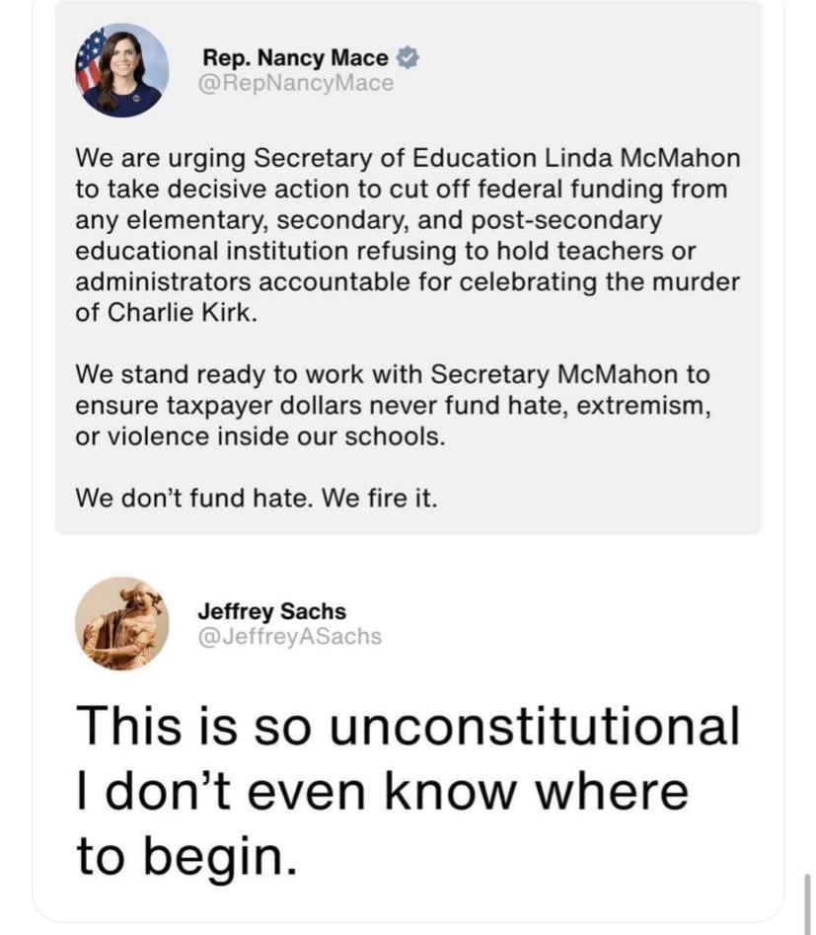Click the scrollbar thumb at the bottom right

coord(808,901)
